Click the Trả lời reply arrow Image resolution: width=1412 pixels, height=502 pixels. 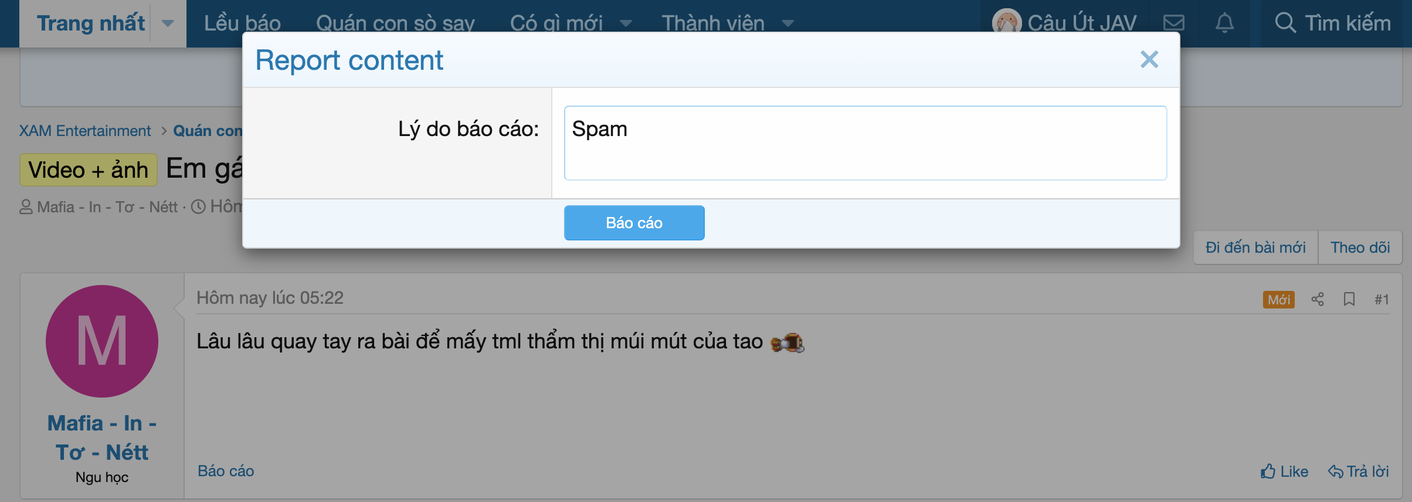(x=1358, y=471)
